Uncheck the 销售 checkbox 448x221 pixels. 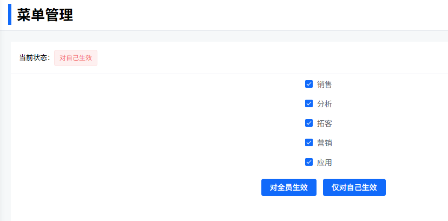pos(309,84)
